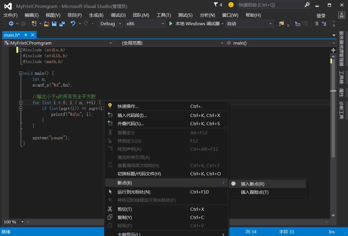Select 插入断点(R) in the submenu
Screen dimensions: 348x236
point(252,184)
